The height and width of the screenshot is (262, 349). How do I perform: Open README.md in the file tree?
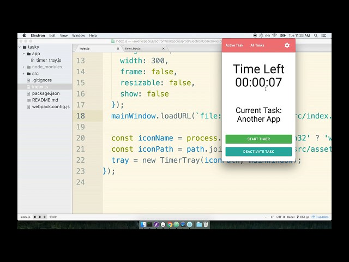click(45, 100)
